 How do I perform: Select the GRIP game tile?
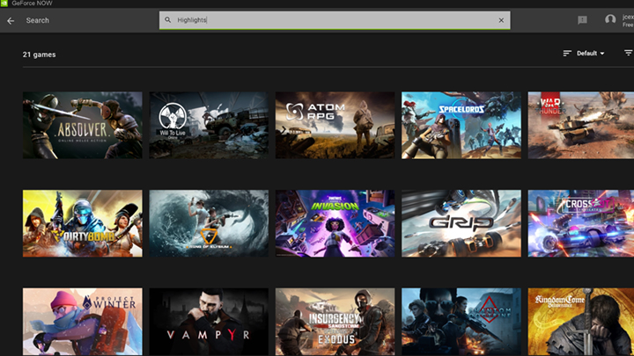[x=461, y=223]
